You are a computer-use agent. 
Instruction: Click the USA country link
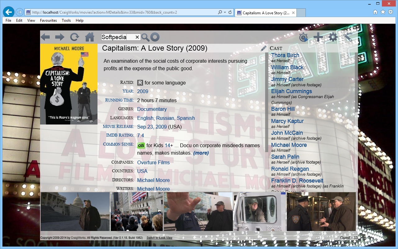(142, 171)
